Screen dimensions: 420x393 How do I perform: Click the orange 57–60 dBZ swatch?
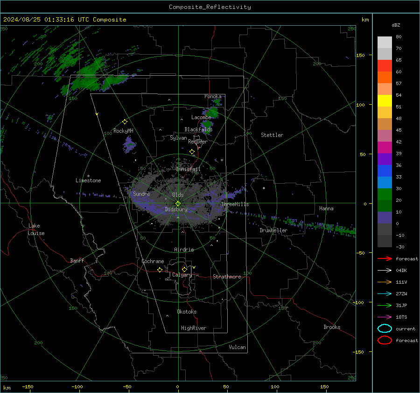(385, 78)
